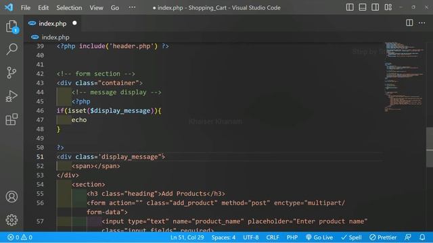Start Go Live server
Screen dimensions: 433x243
click(x=319, y=237)
